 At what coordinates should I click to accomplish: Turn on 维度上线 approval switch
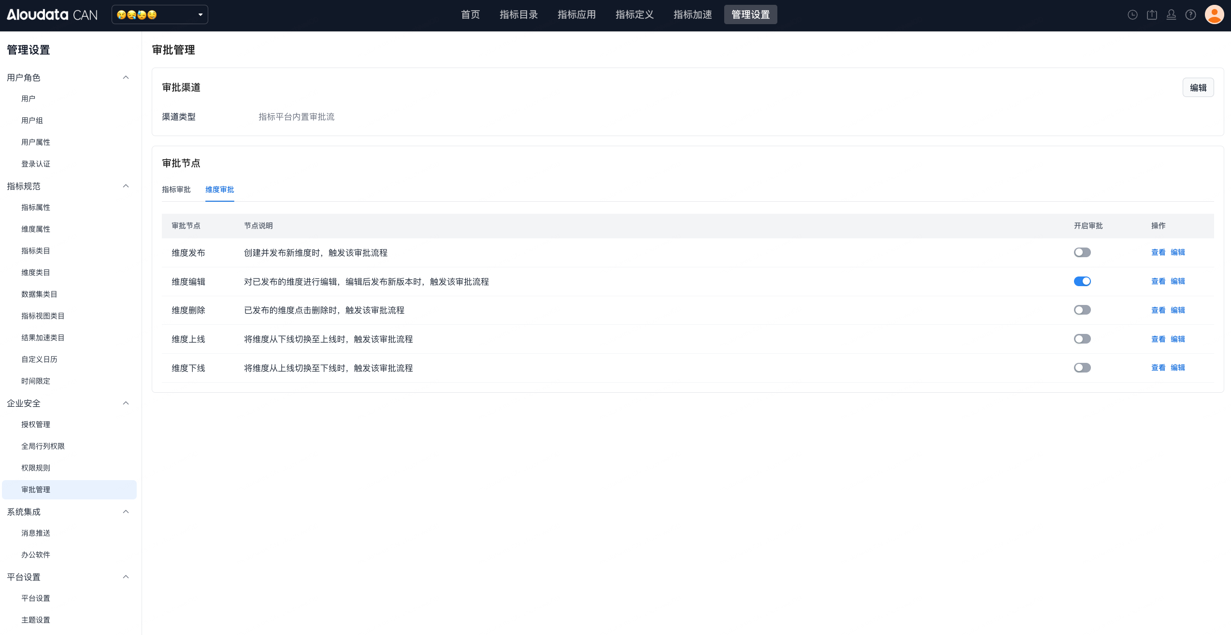tap(1082, 339)
